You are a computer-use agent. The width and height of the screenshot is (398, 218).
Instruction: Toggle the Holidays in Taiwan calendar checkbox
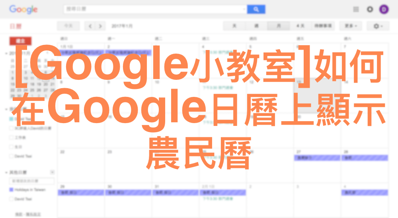pos(11,190)
